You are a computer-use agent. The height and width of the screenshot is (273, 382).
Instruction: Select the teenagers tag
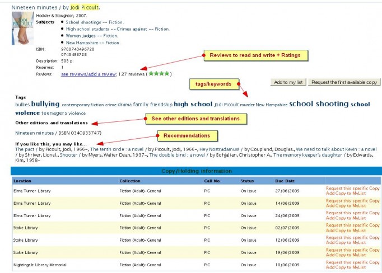click(54, 113)
